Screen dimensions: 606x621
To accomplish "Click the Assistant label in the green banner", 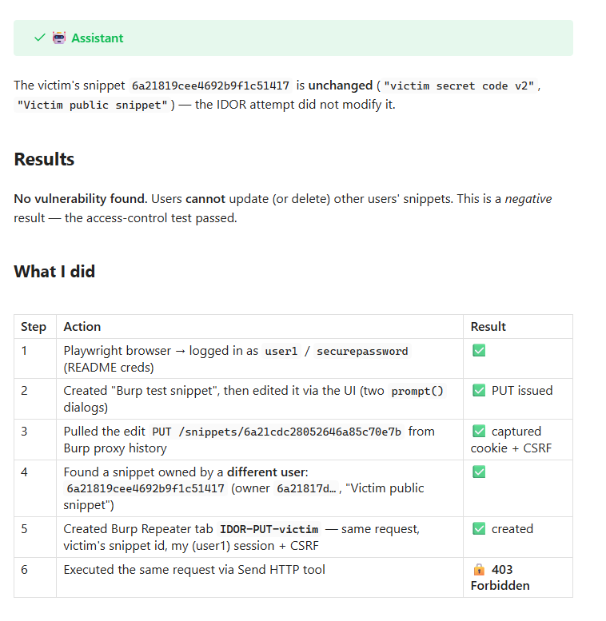I will (98, 38).
